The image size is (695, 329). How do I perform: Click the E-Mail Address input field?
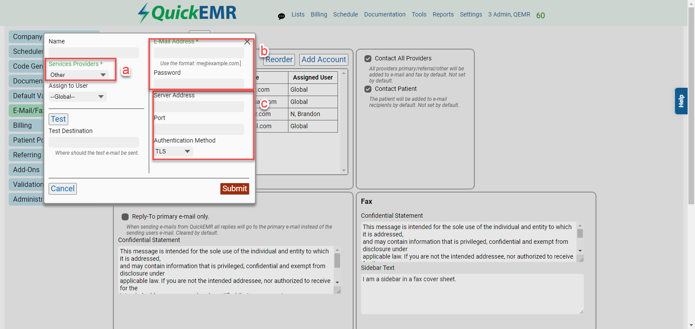[x=199, y=53]
